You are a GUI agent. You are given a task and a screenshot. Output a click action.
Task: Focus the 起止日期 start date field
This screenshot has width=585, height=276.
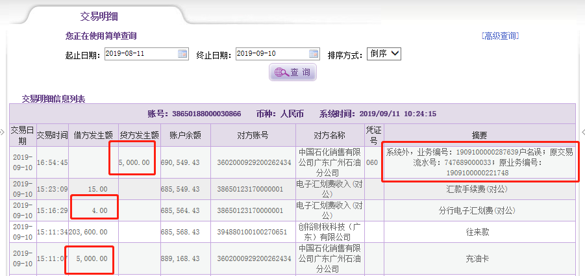[140, 54]
